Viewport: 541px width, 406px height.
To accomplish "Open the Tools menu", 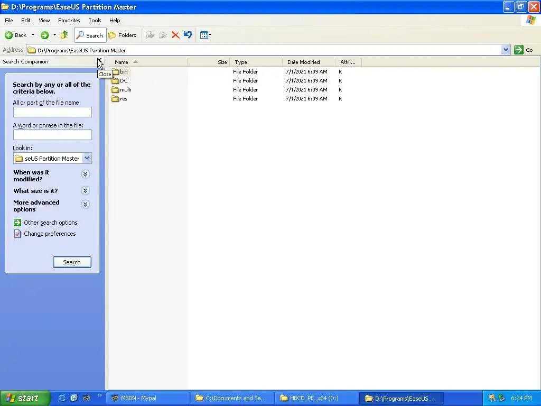I will pos(95,21).
